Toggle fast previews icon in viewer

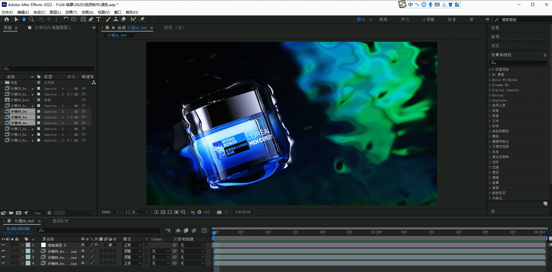point(156,212)
